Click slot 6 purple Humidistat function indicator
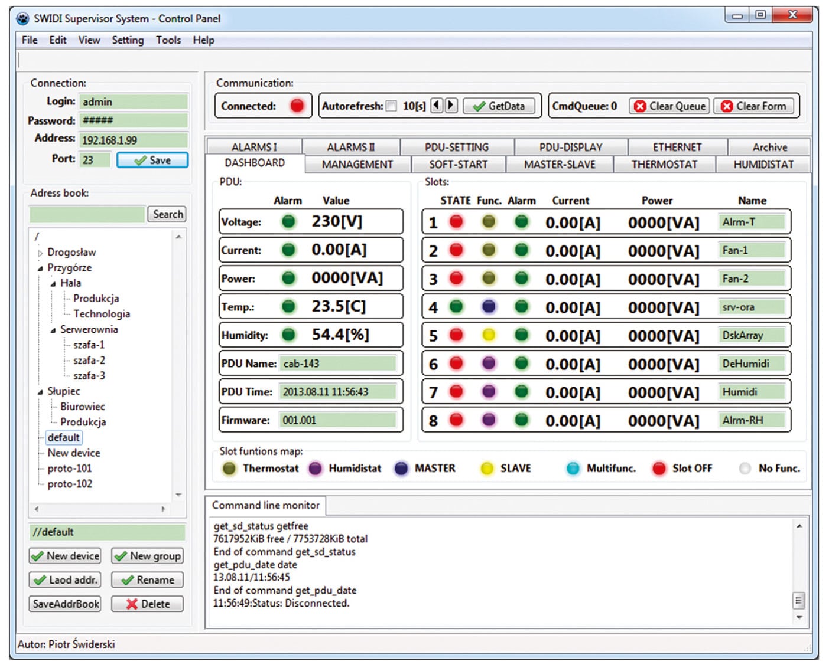Image resolution: width=829 pixels, height=668 pixels. [489, 364]
